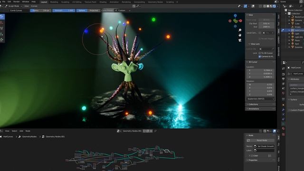
Task: Toggle the Curve Preset option
Action: (107, 10)
